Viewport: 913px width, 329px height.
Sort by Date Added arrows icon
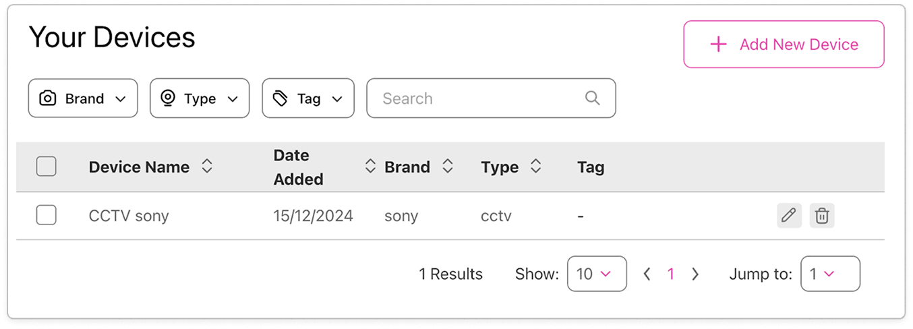370,167
